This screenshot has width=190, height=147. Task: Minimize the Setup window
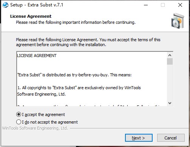[146, 5]
